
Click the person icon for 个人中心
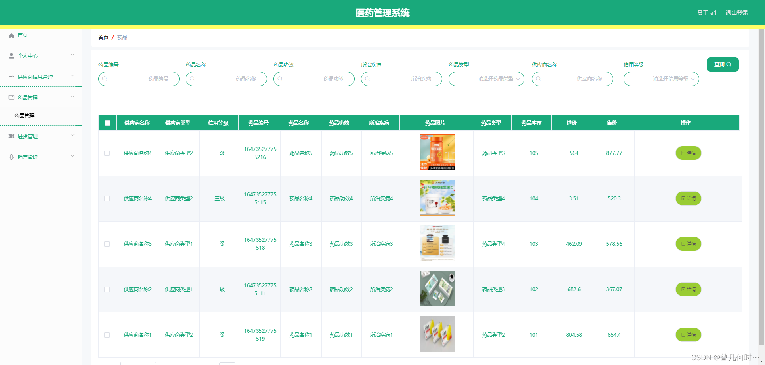[x=11, y=56]
